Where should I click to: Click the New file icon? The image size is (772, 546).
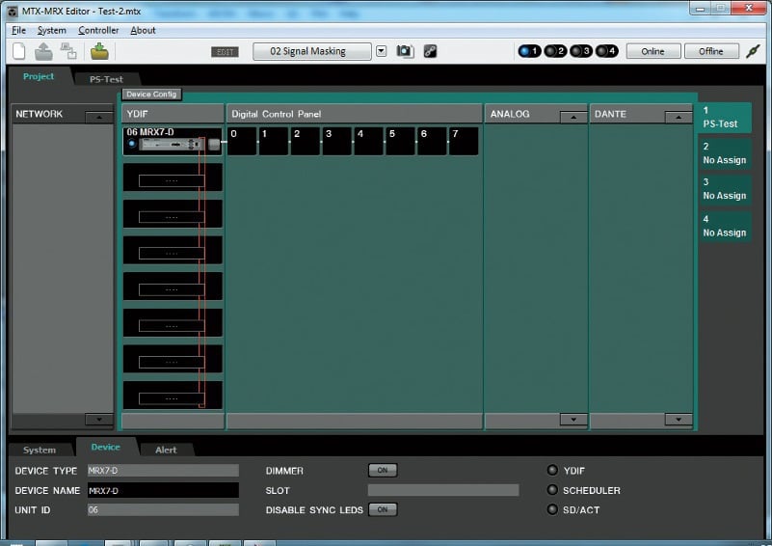pyautogui.click(x=19, y=52)
